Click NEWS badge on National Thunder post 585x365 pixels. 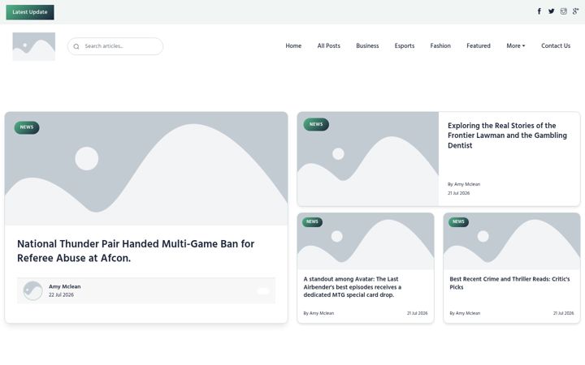27,127
